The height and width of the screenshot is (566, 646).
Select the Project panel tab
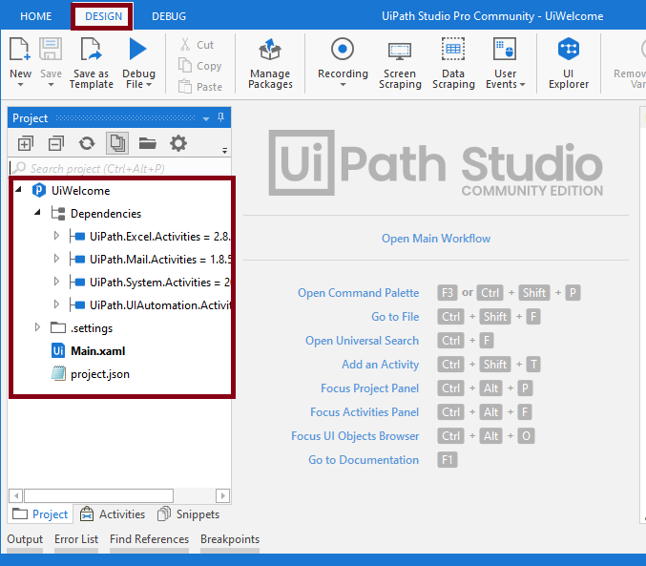tap(40, 514)
